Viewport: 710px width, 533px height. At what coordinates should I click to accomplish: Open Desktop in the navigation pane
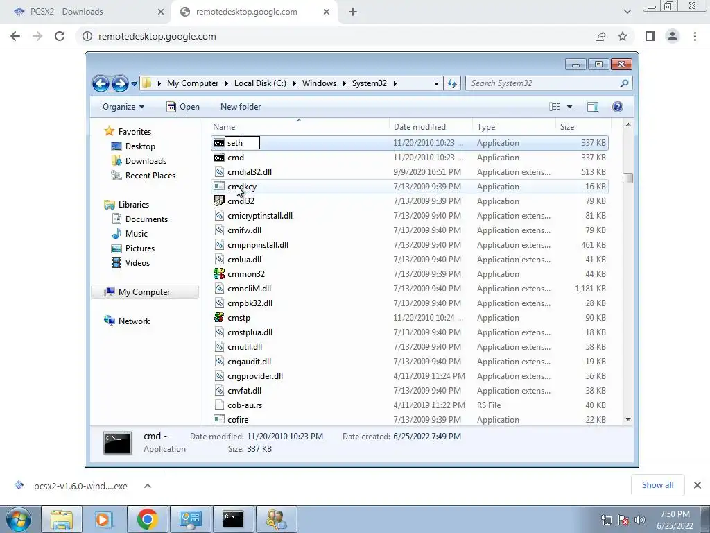click(x=133, y=146)
